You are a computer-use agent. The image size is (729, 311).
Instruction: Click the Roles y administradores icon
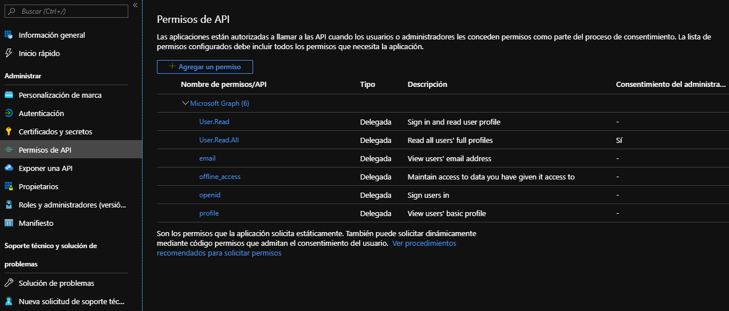[x=9, y=205]
